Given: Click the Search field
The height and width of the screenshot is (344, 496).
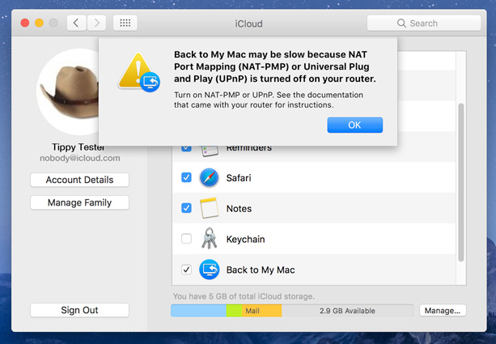Looking at the screenshot, I should pyautogui.click(x=424, y=23).
